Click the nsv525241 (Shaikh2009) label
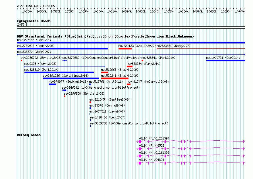 (x=120, y=76)
